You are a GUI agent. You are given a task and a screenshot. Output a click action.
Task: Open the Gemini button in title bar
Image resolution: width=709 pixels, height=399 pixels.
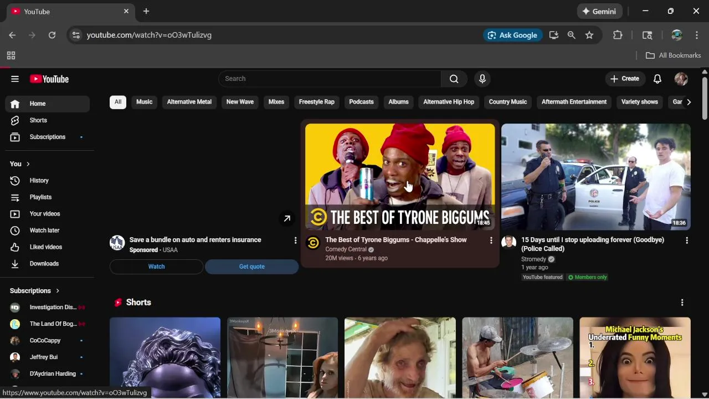click(599, 11)
